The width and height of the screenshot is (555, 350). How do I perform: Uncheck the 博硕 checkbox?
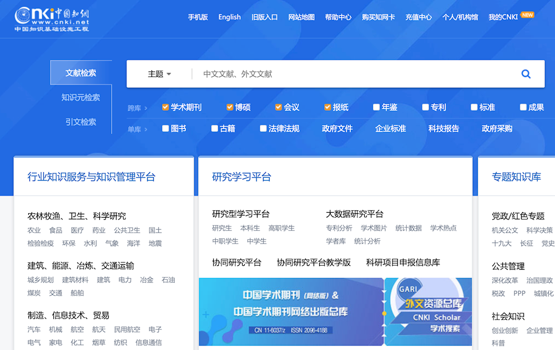[230, 107]
